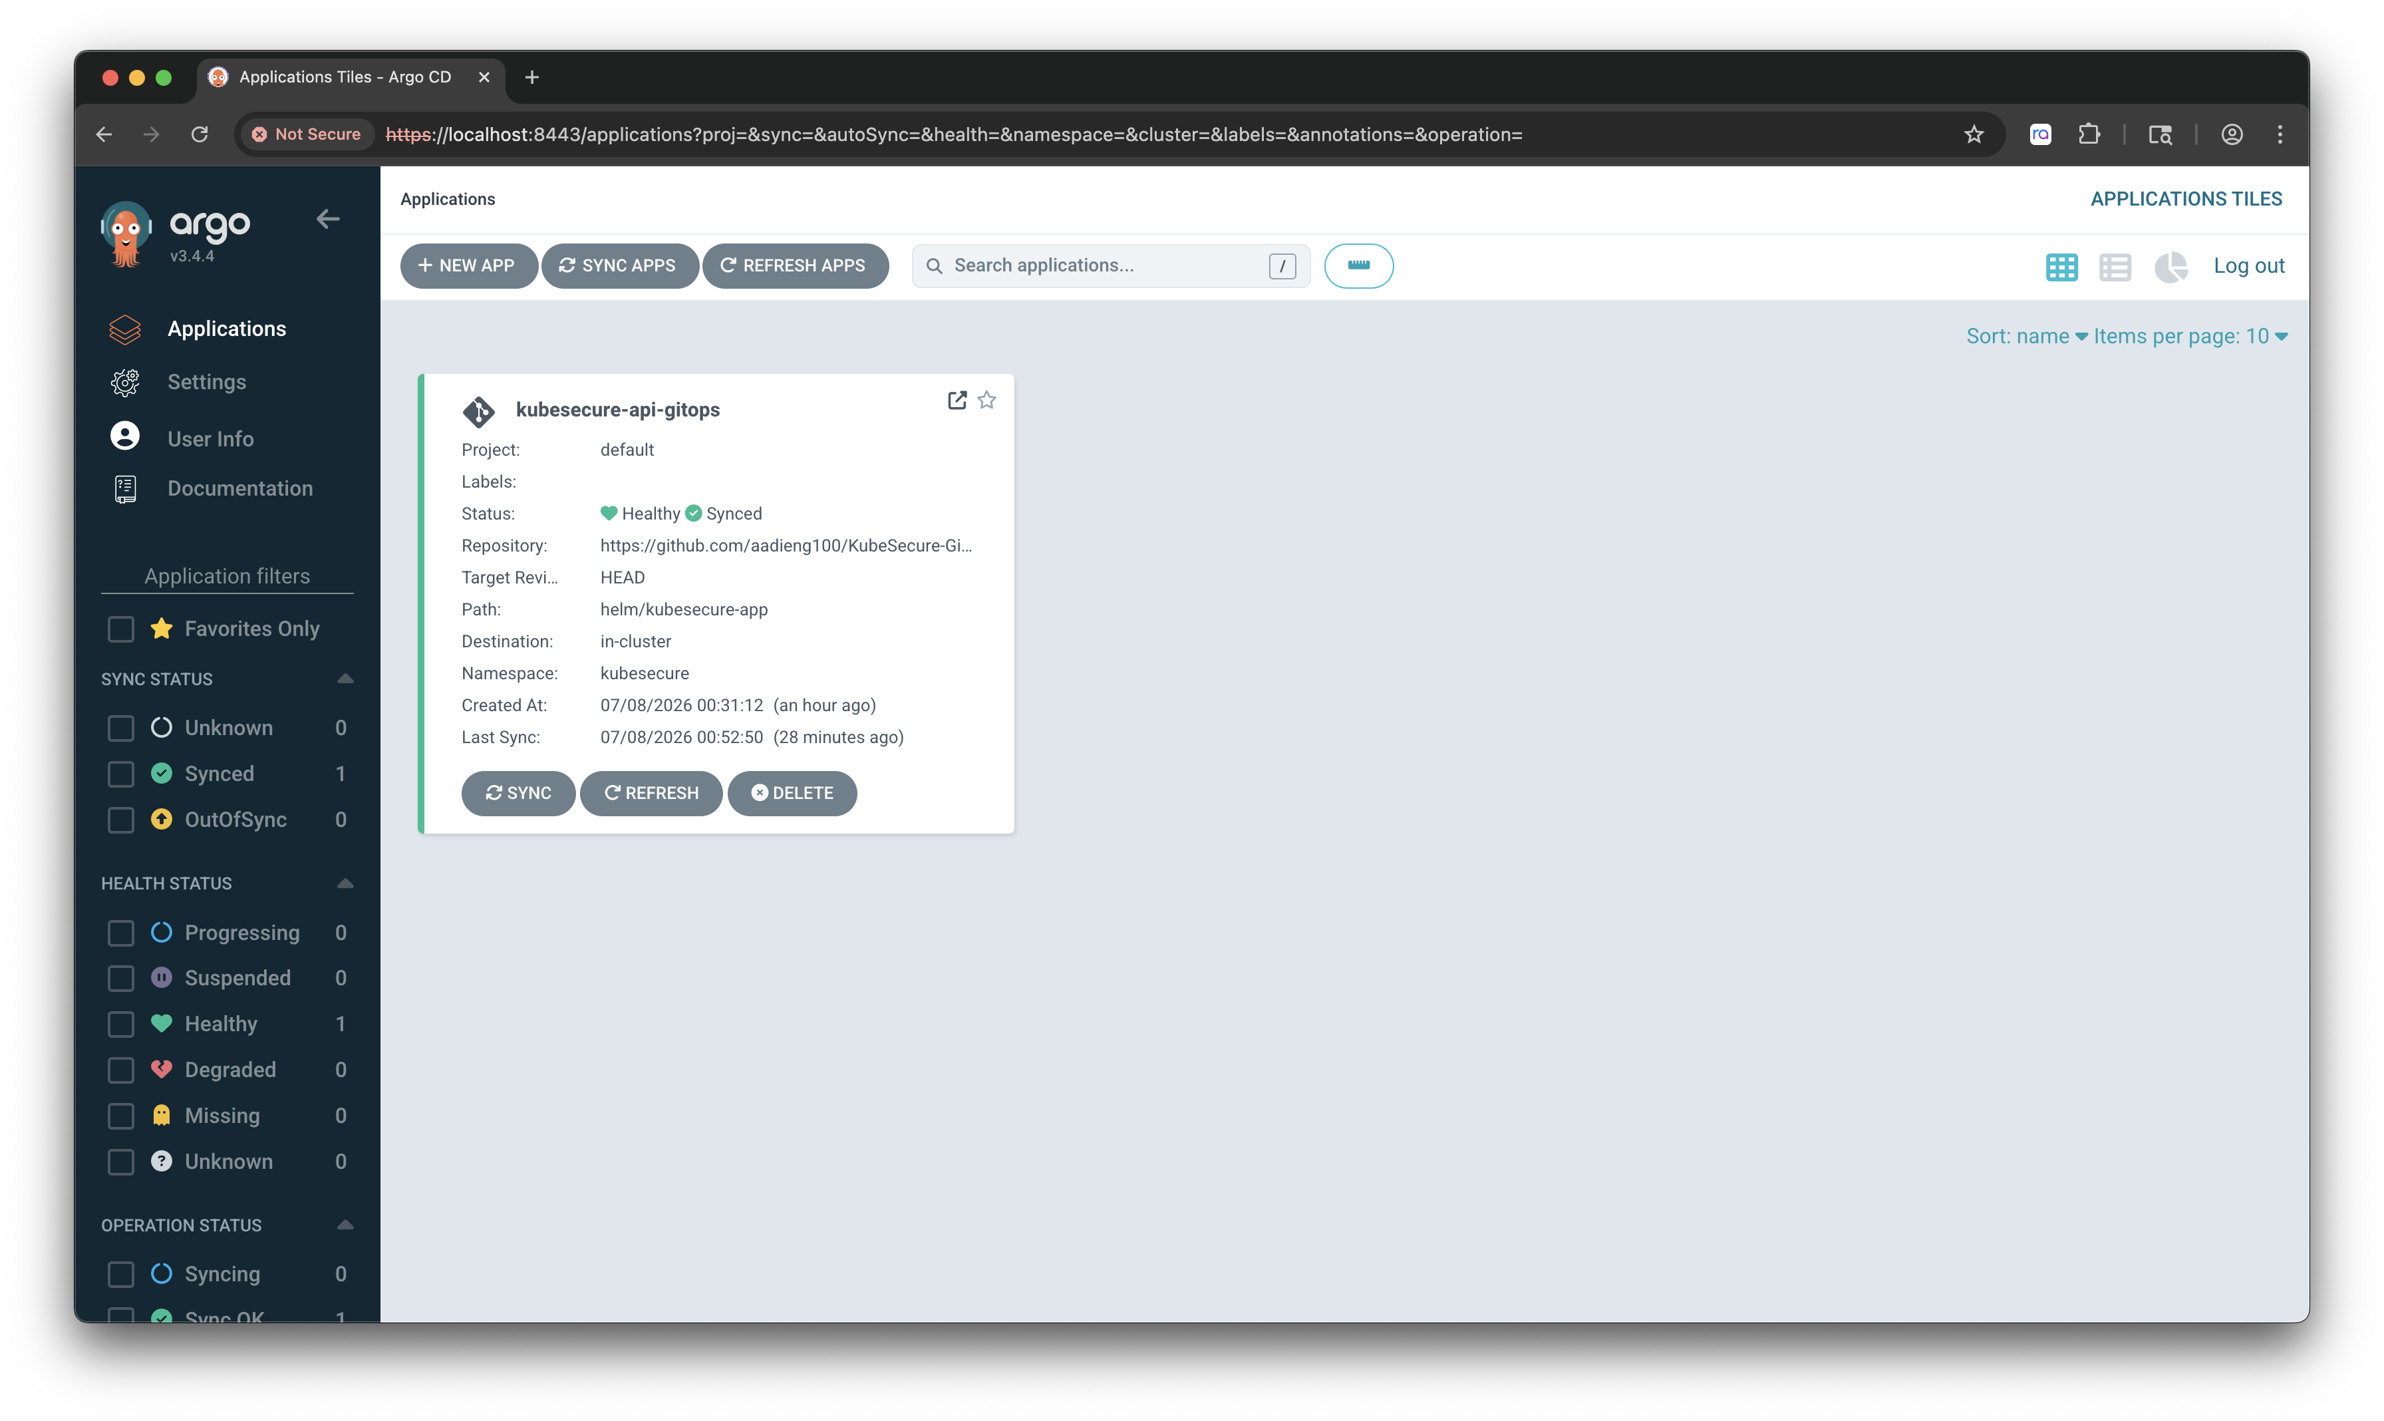Screen dimensions: 2384x1421
Task: Favorite kubesecure-api-gitops with the star icon
Action: [987, 400]
